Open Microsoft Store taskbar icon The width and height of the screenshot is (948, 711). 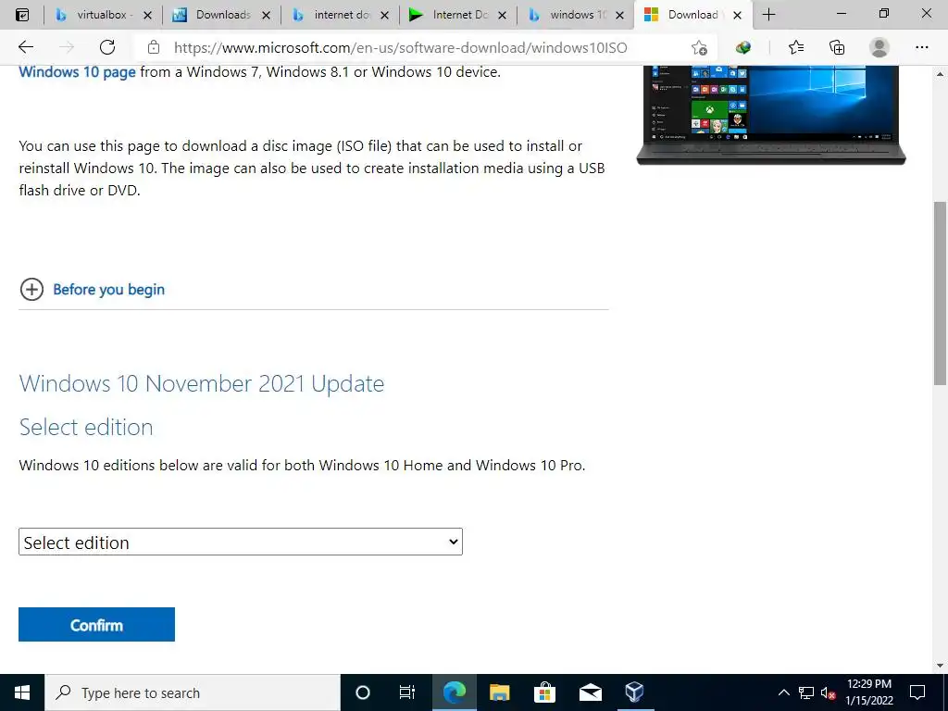(544, 692)
